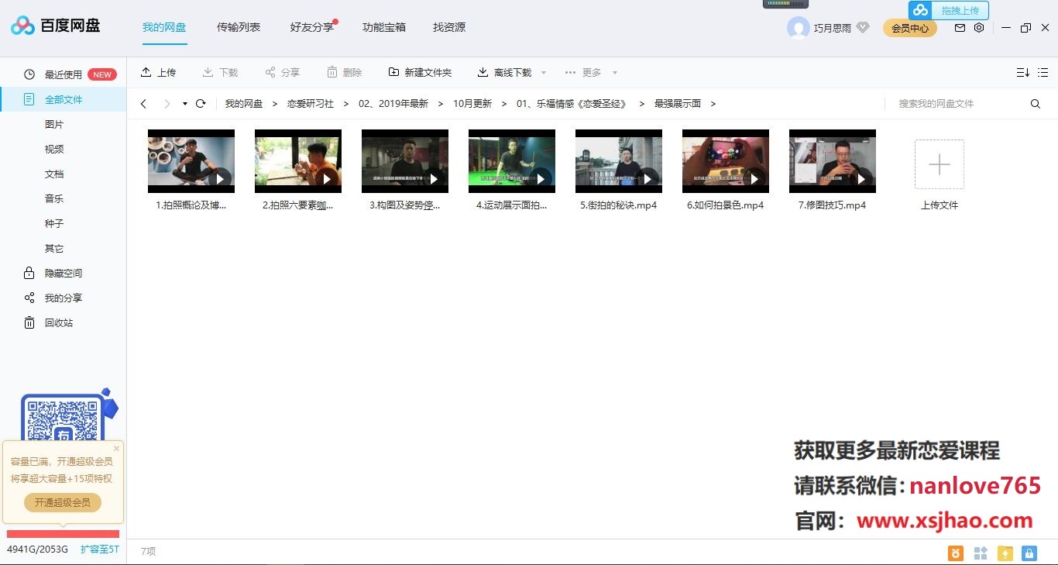Filter by 视频 category

[54, 149]
